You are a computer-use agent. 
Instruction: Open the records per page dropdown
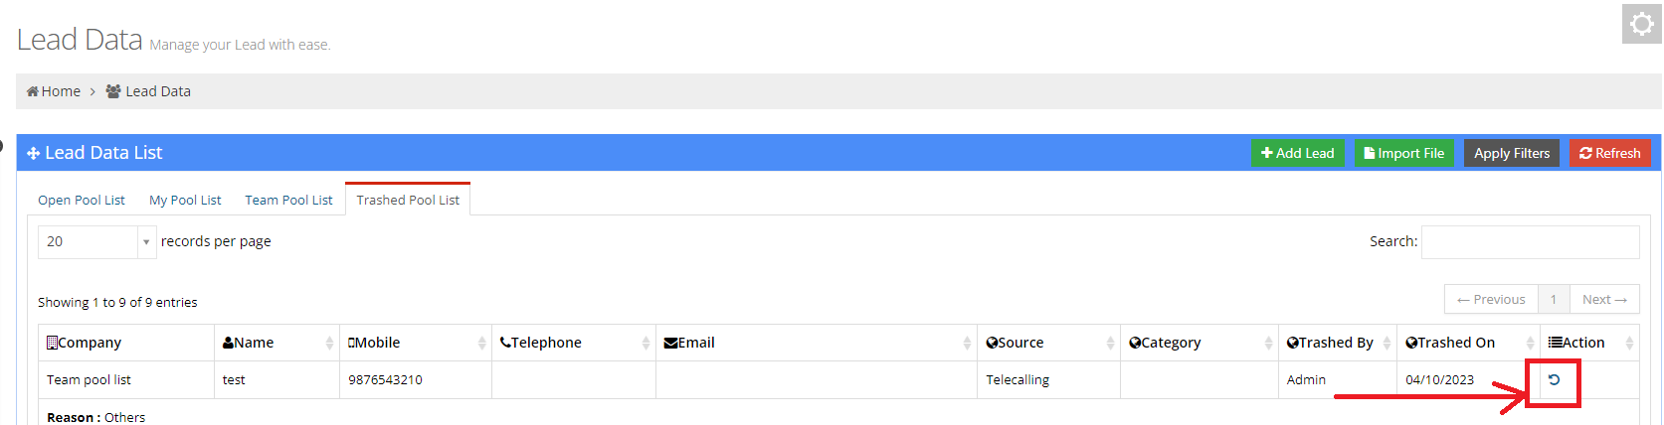click(x=96, y=241)
